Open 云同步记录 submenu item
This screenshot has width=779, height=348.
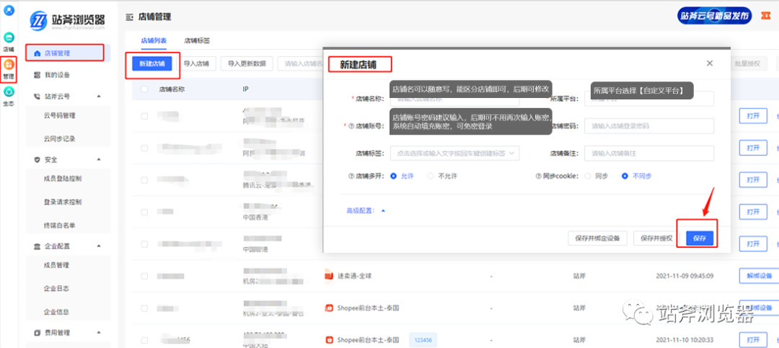pyautogui.click(x=60, y=139)
